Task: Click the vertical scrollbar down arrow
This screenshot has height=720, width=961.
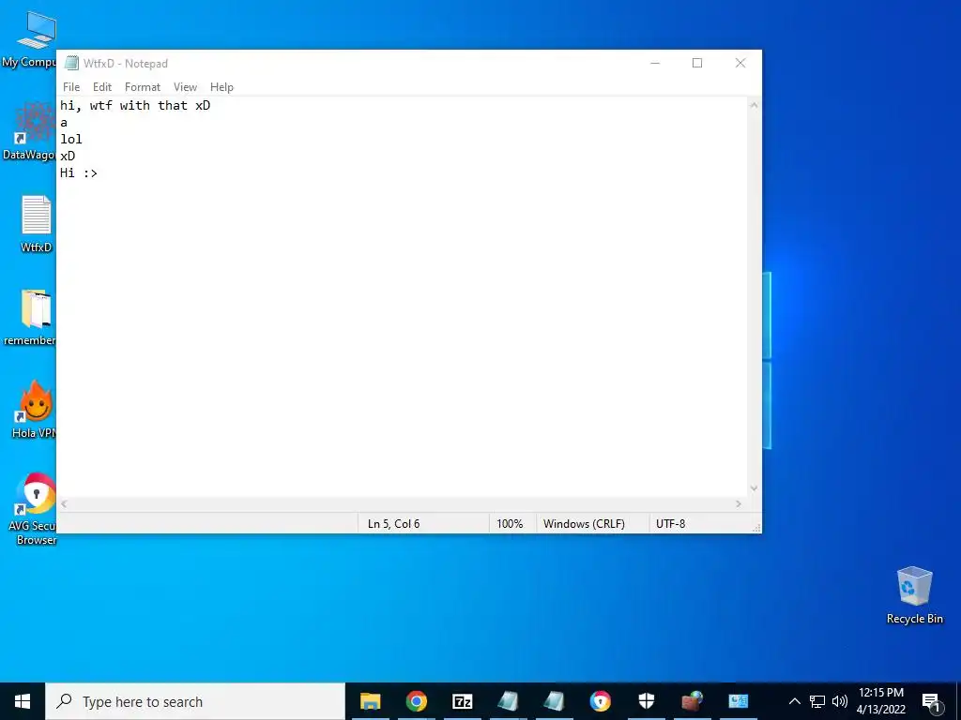Action: 754,487
